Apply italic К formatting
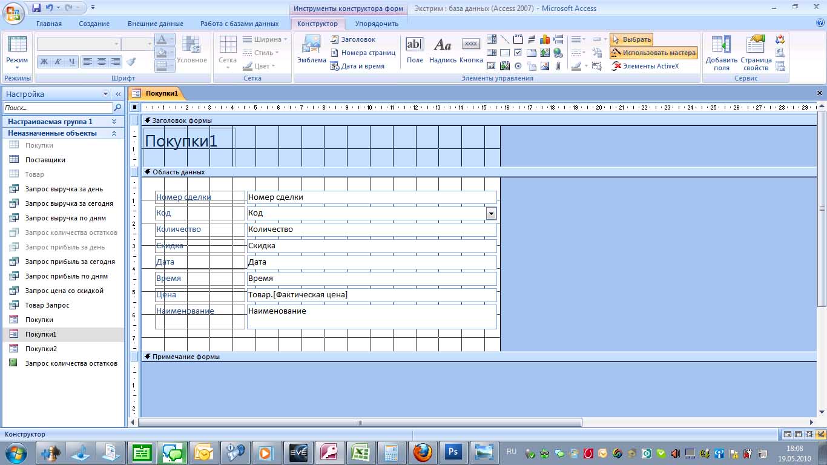The width and height of the screenshot is (827, 465). (58, 62)
